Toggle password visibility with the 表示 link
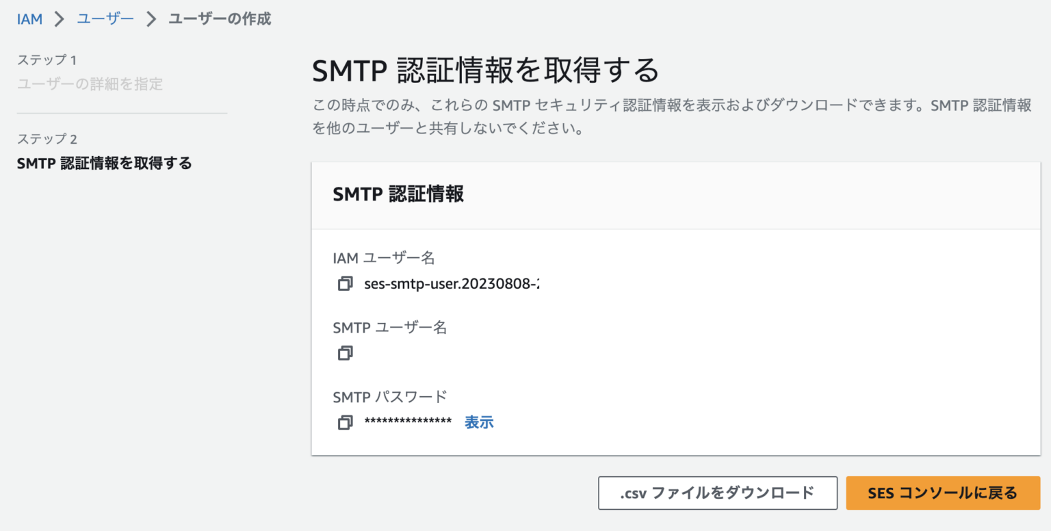Screen dimensions: 1051x531 tap(479, 422)
